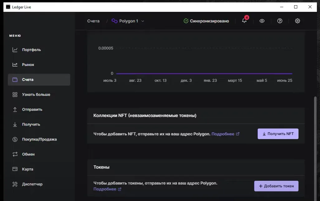
Task: Click the Счета breadcrumb link
Action: point(93,21)
